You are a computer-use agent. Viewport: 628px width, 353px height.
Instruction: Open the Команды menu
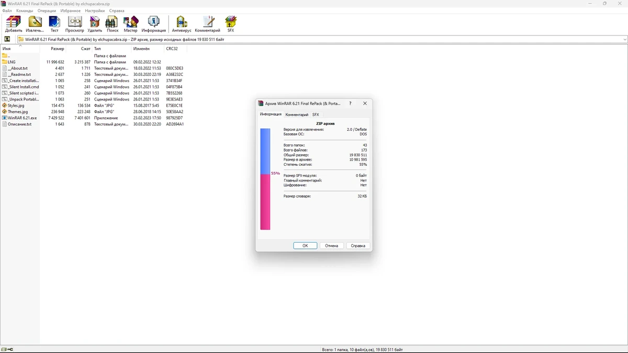25,10
